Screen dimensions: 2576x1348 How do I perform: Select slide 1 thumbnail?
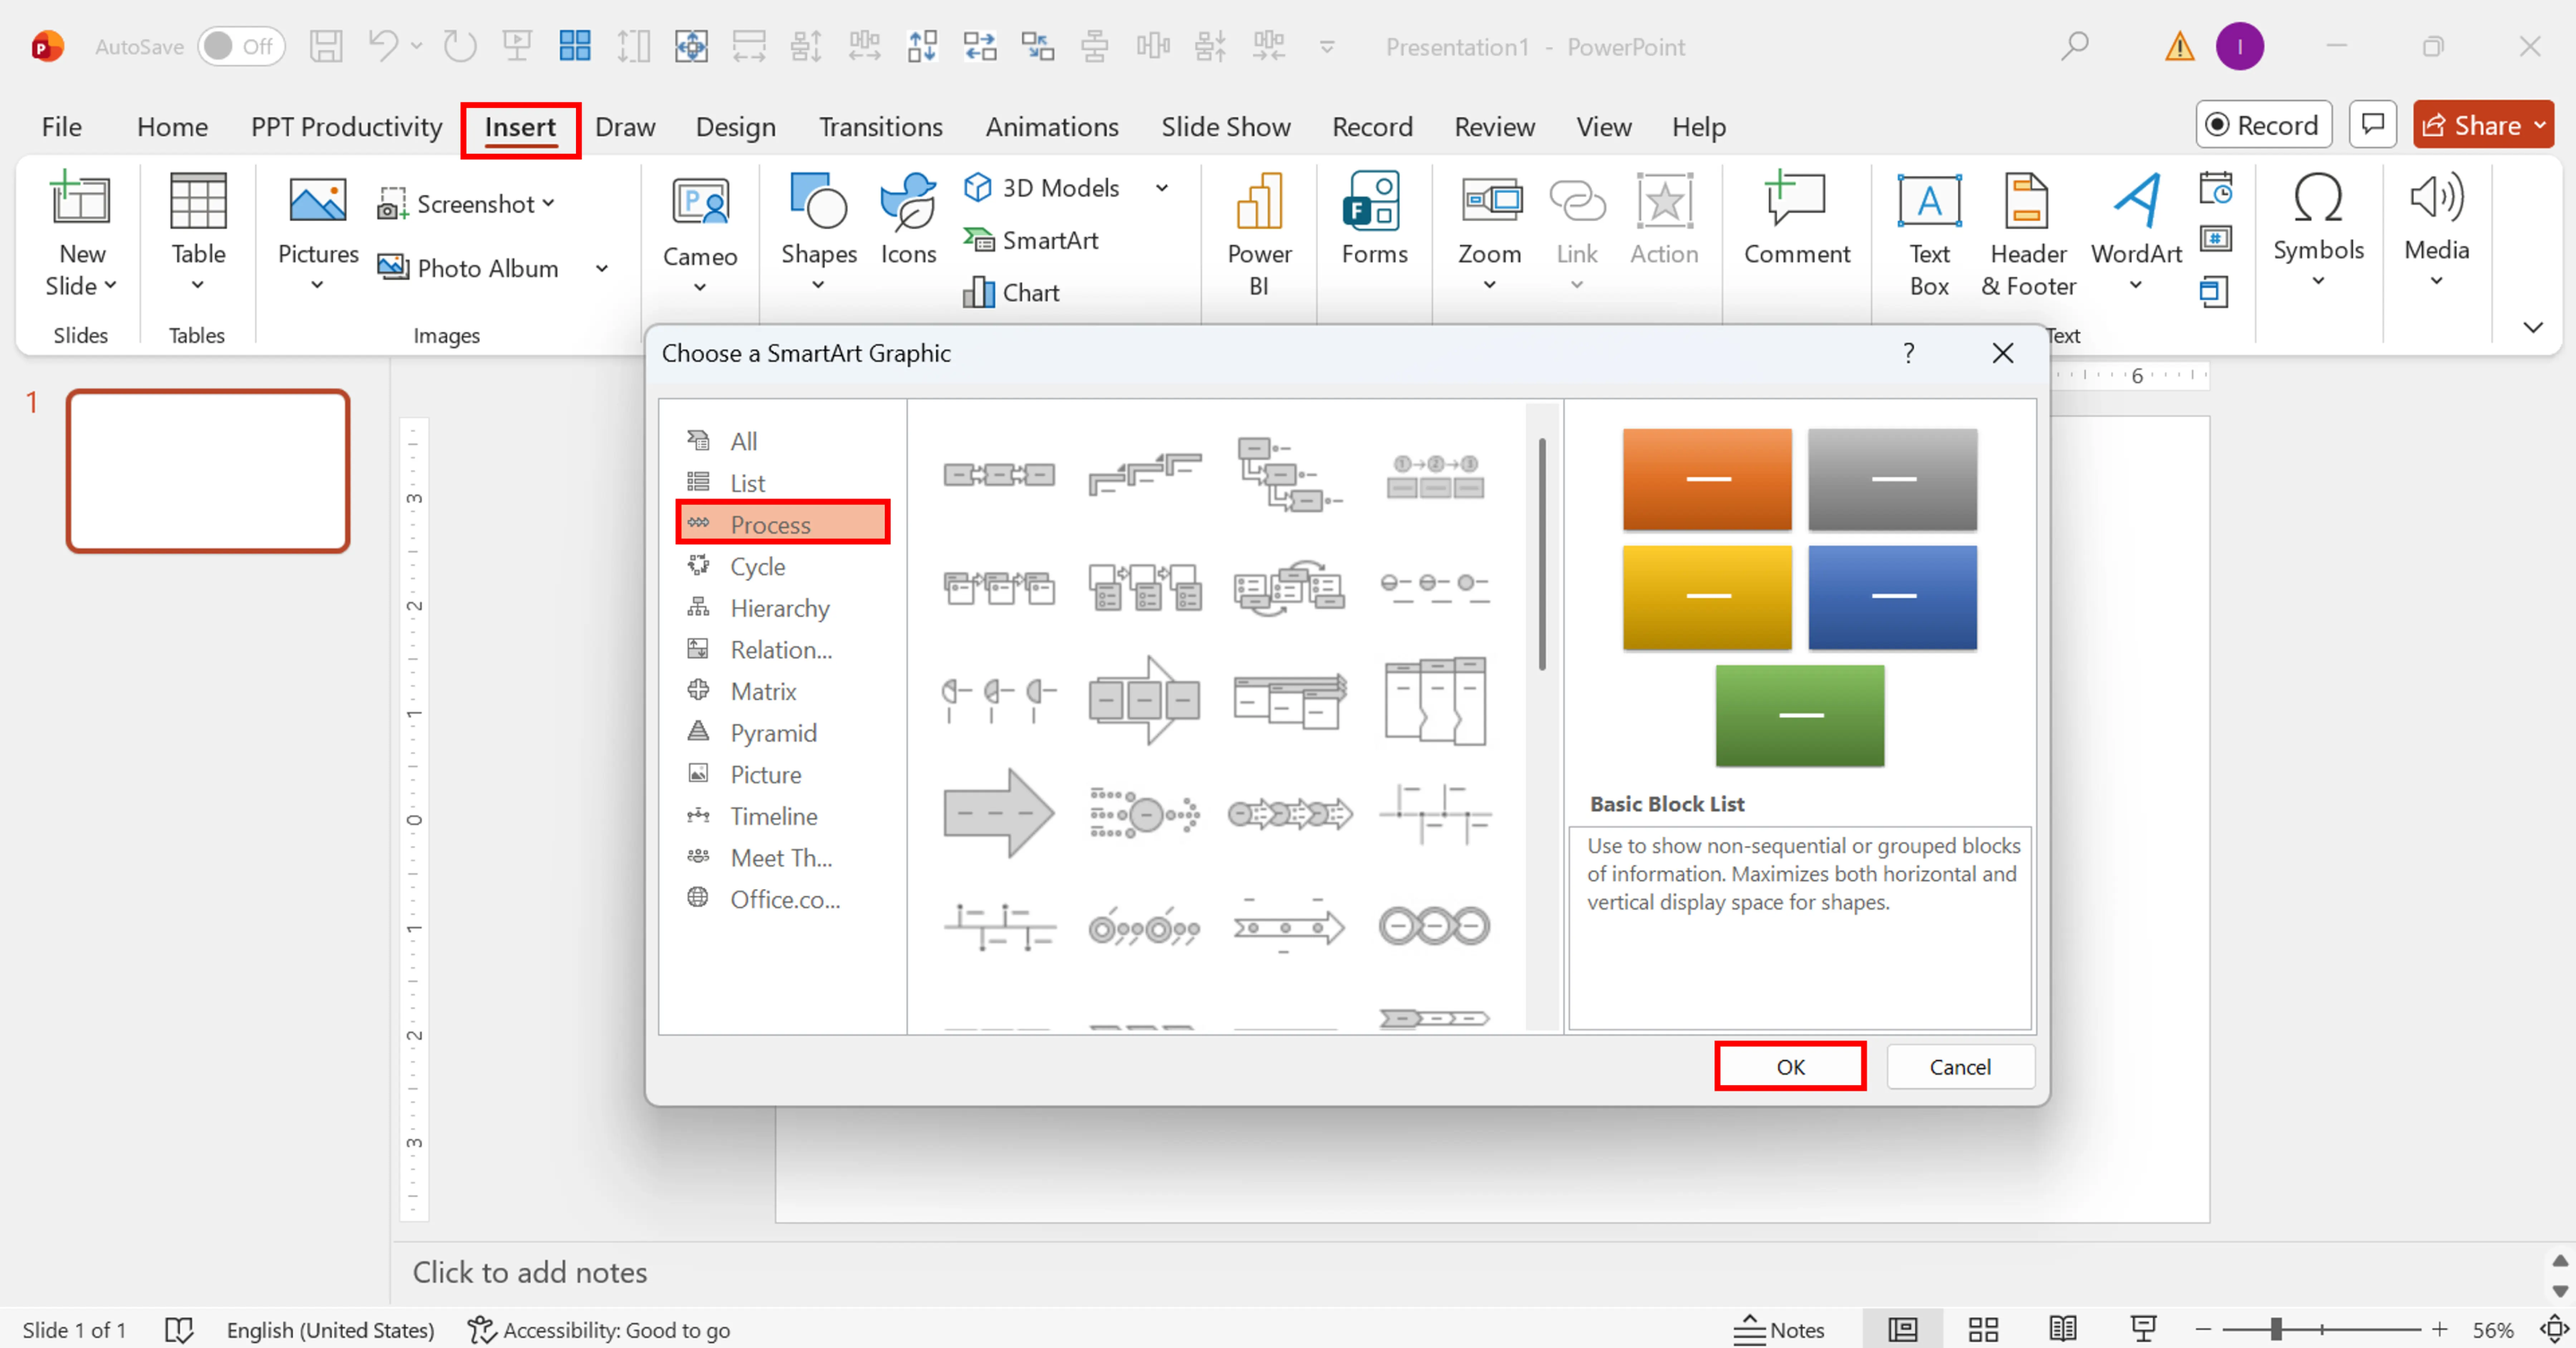click(208, 471)
